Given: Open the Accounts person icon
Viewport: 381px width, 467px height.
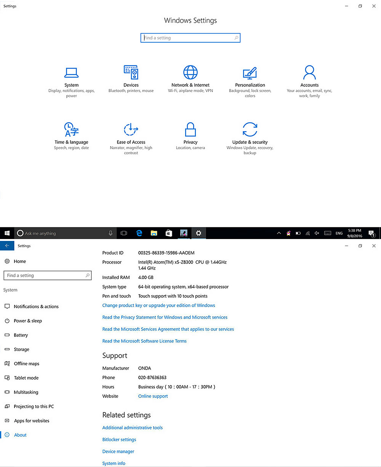Looking at the screenshot, I should tap(309, 72).
